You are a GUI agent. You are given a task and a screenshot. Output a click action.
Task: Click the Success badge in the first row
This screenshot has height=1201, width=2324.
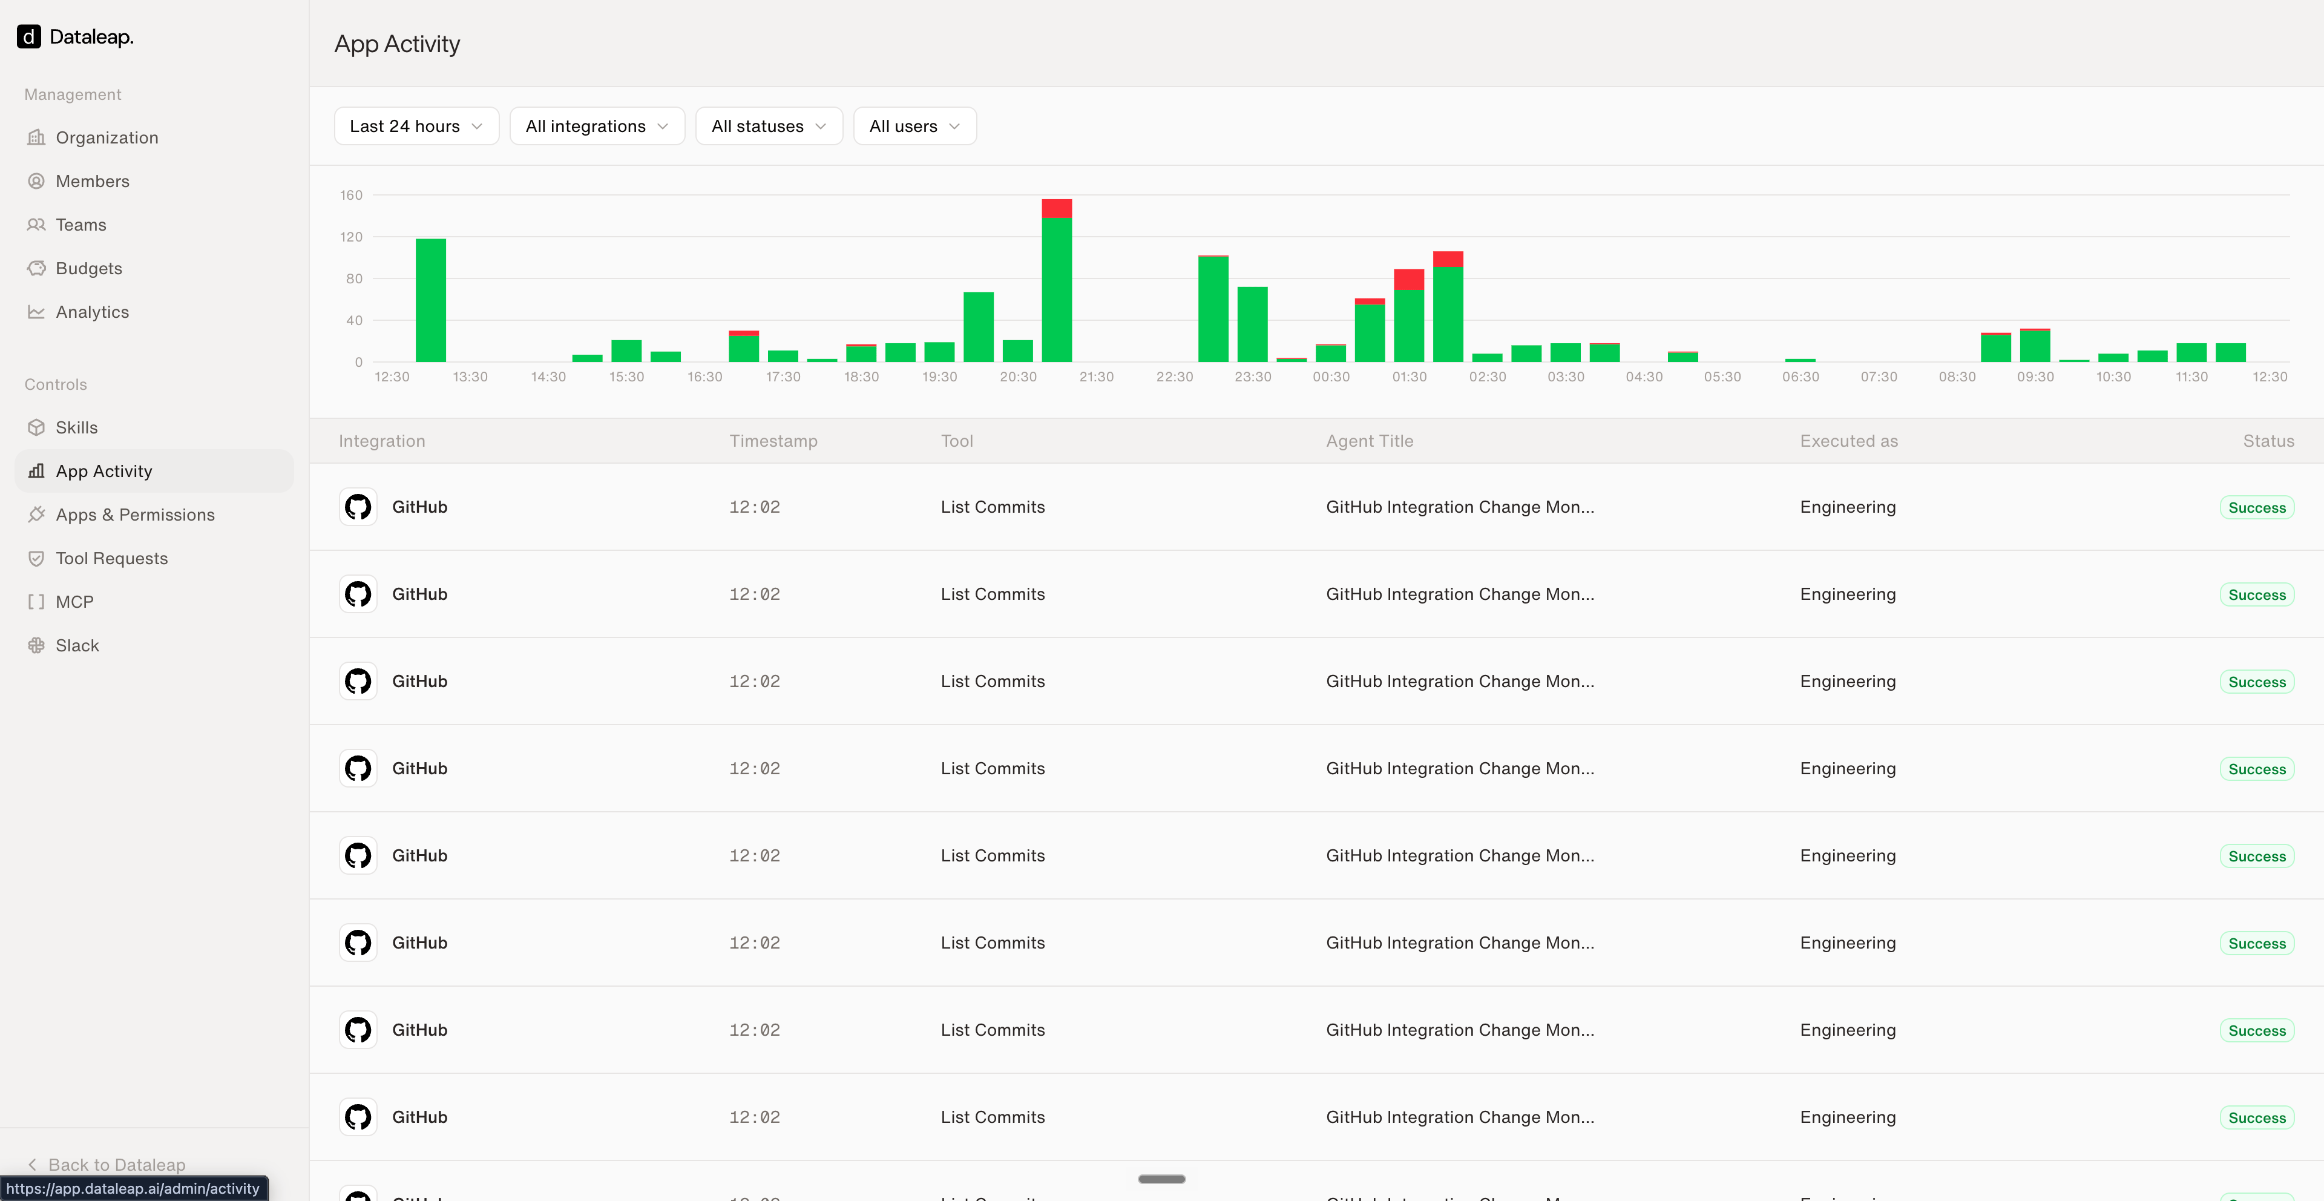tap(2256, 507)
